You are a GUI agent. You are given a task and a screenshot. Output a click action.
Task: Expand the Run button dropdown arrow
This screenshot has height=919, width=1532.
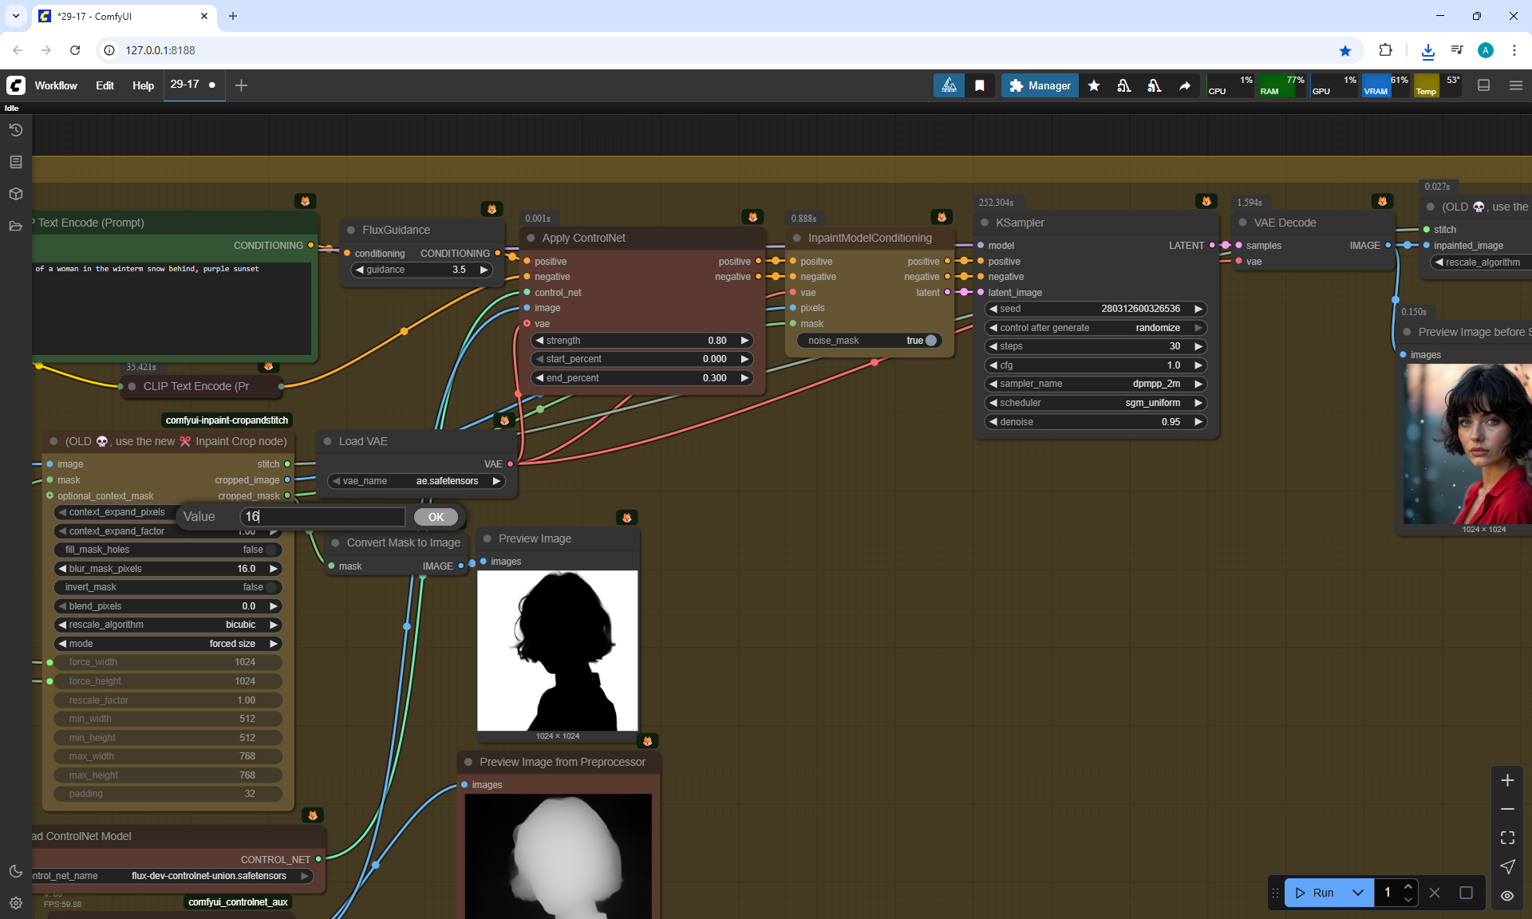[x=1358, y=893]
